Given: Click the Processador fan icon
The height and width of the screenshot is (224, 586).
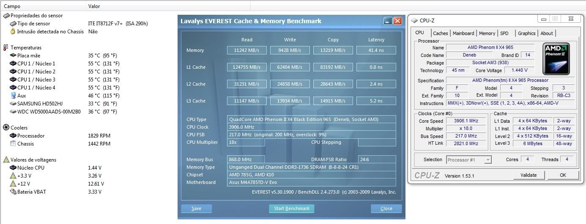Looking at the screenshot, I should [x=13, y=136].
